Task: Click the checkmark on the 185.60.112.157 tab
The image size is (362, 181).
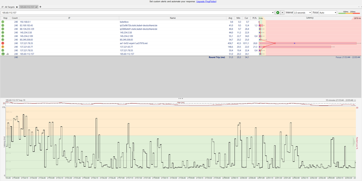Action: [37, 7]
